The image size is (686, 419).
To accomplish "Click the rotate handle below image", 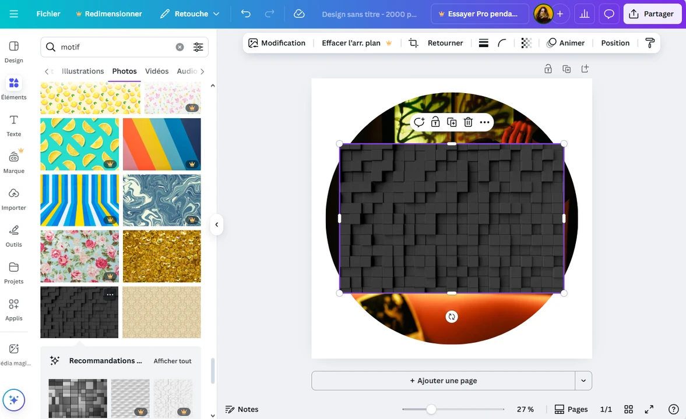I will click(452, 317).
